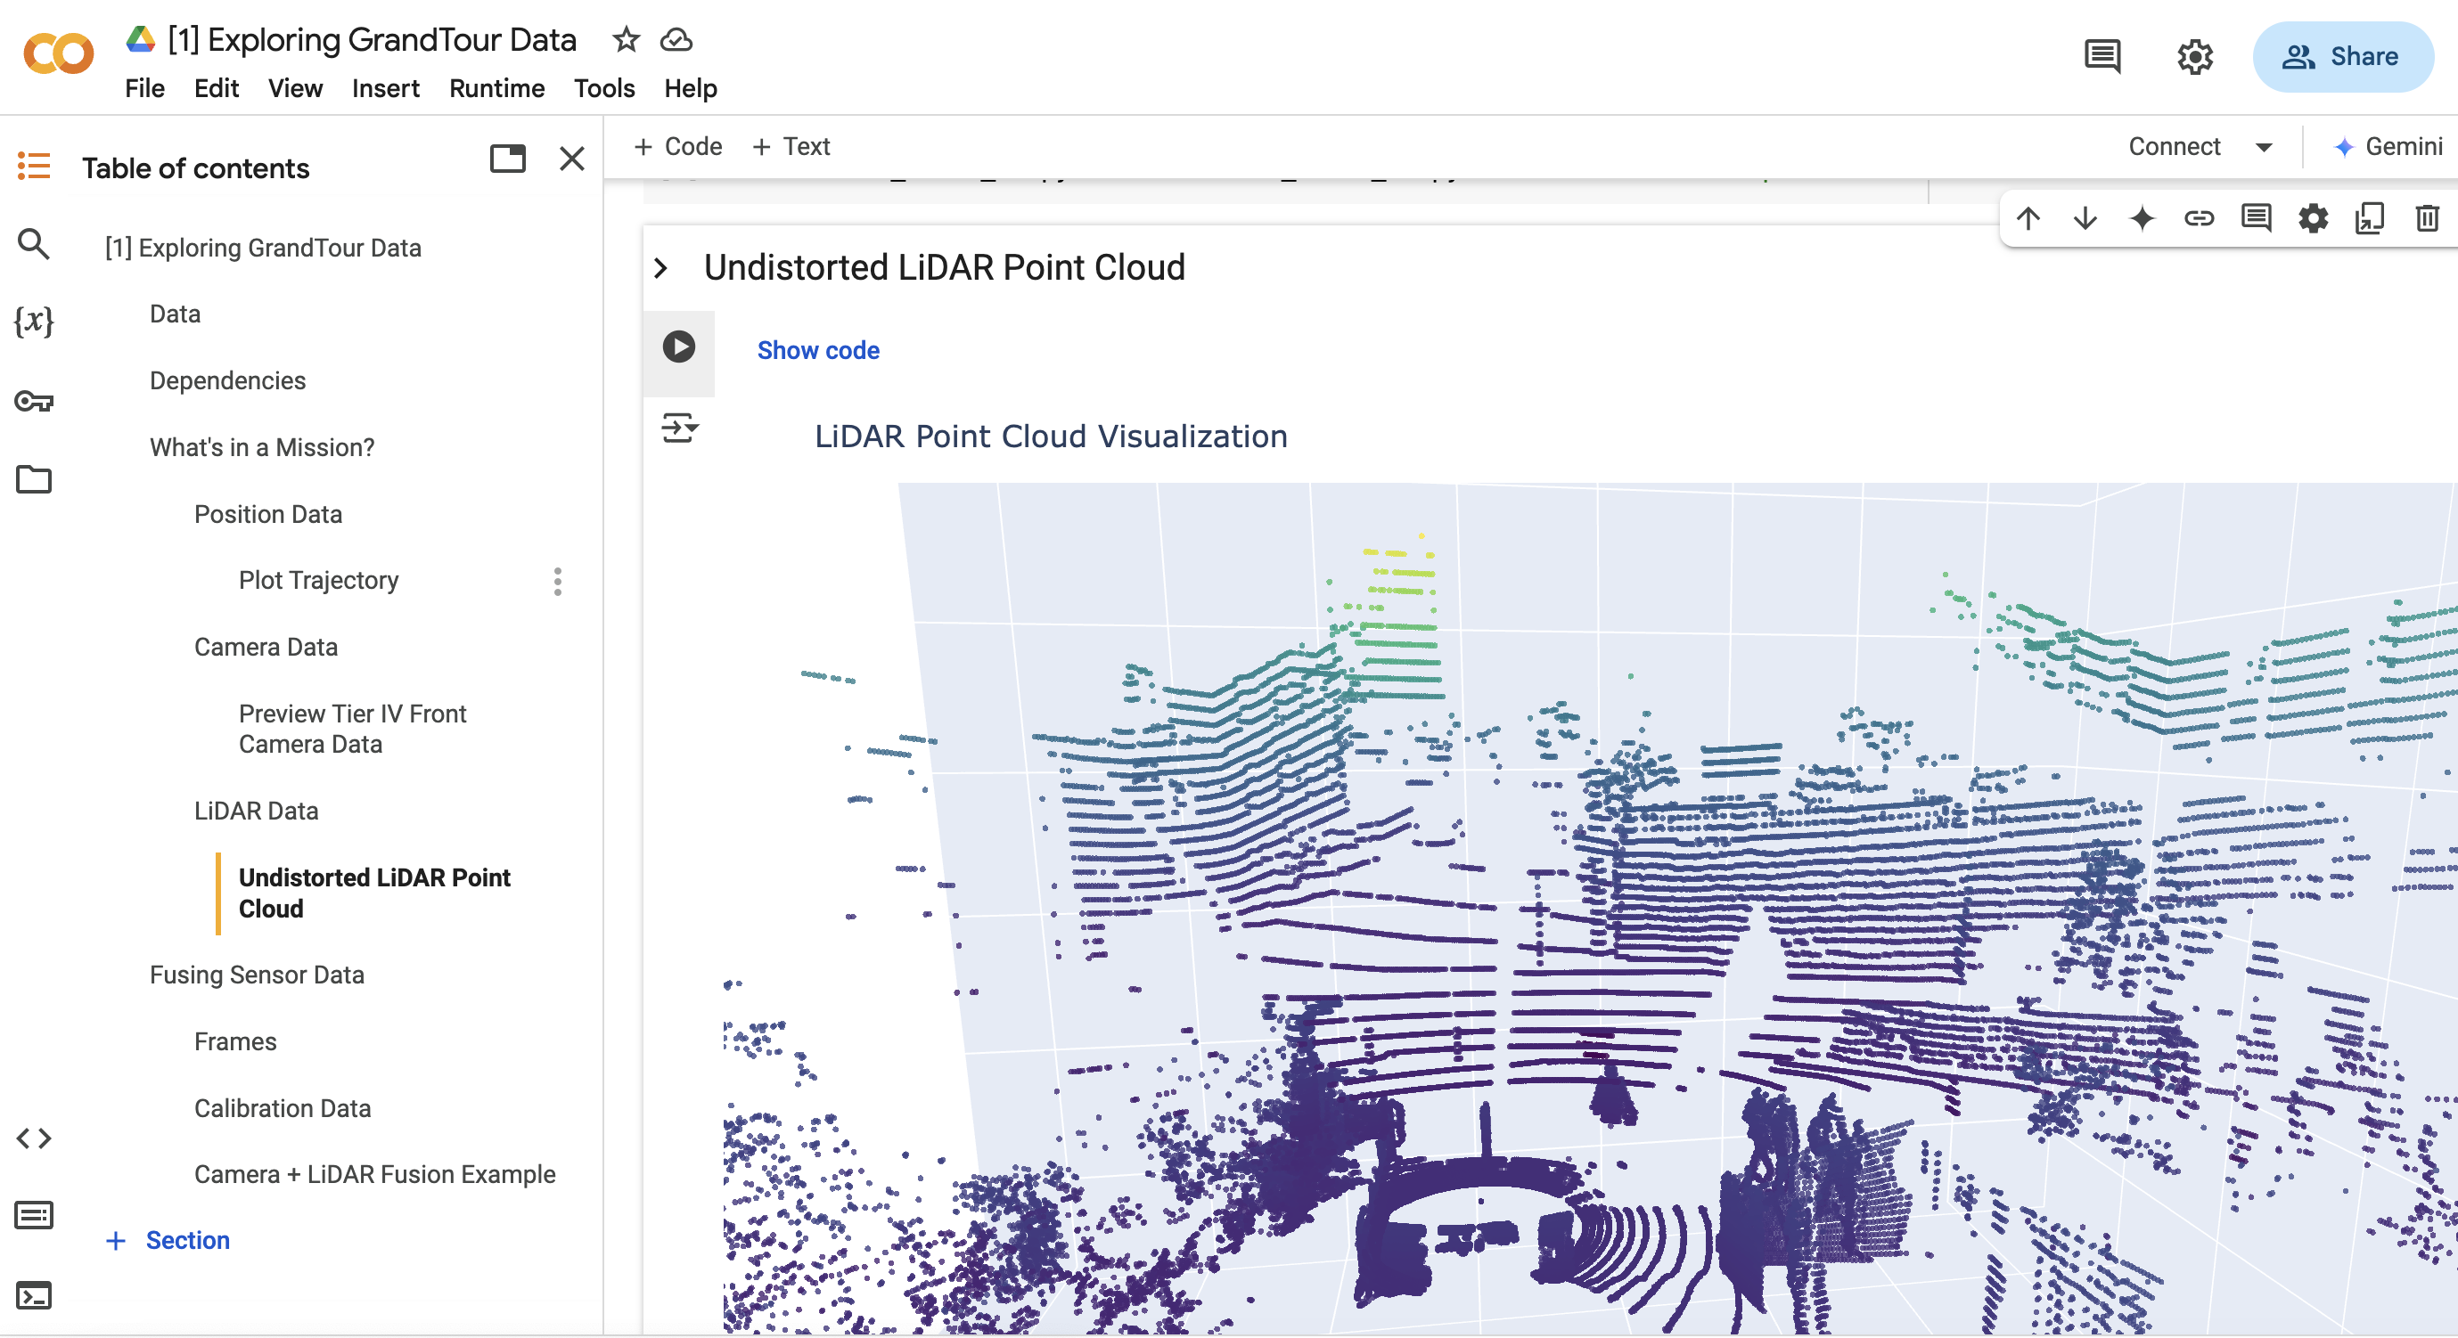Click the Show code link

point(818,350)
